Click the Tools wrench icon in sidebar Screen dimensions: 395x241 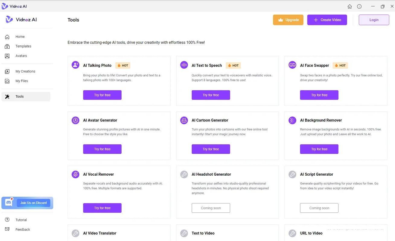tap(7, 97)
